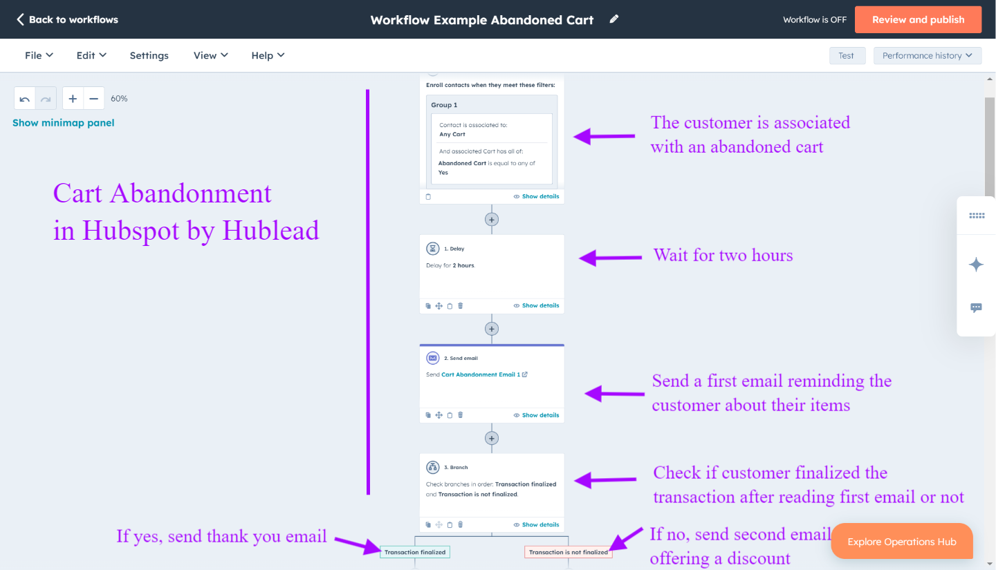996x570 pixels.
Task: Zoom in using the plus control
Action: [73, 97]
